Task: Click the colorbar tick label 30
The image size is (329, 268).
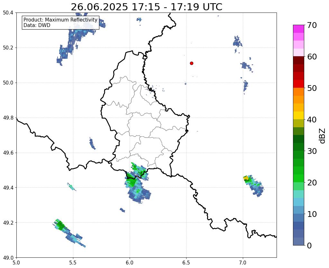Action: click(312, 151)
